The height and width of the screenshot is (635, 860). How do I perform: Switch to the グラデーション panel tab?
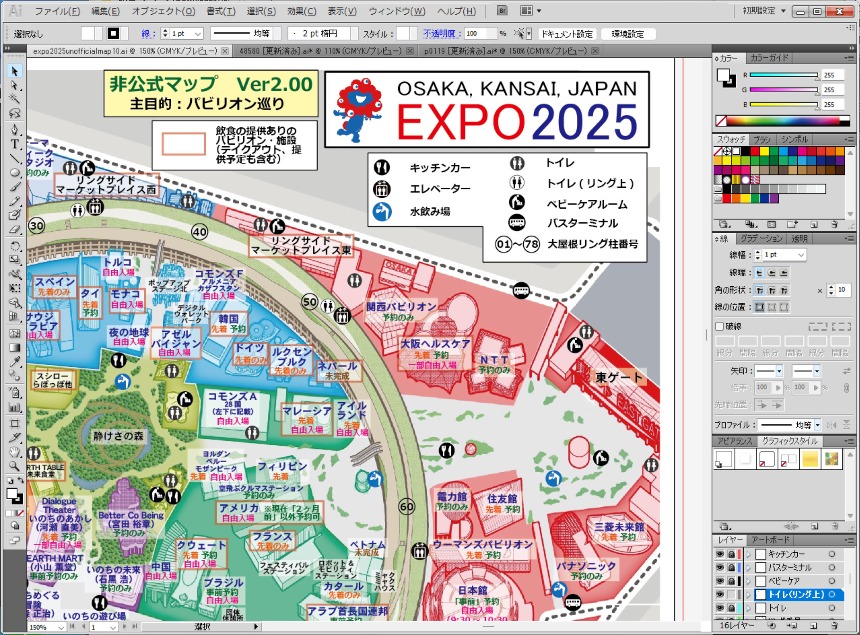[x=761, y=239]
